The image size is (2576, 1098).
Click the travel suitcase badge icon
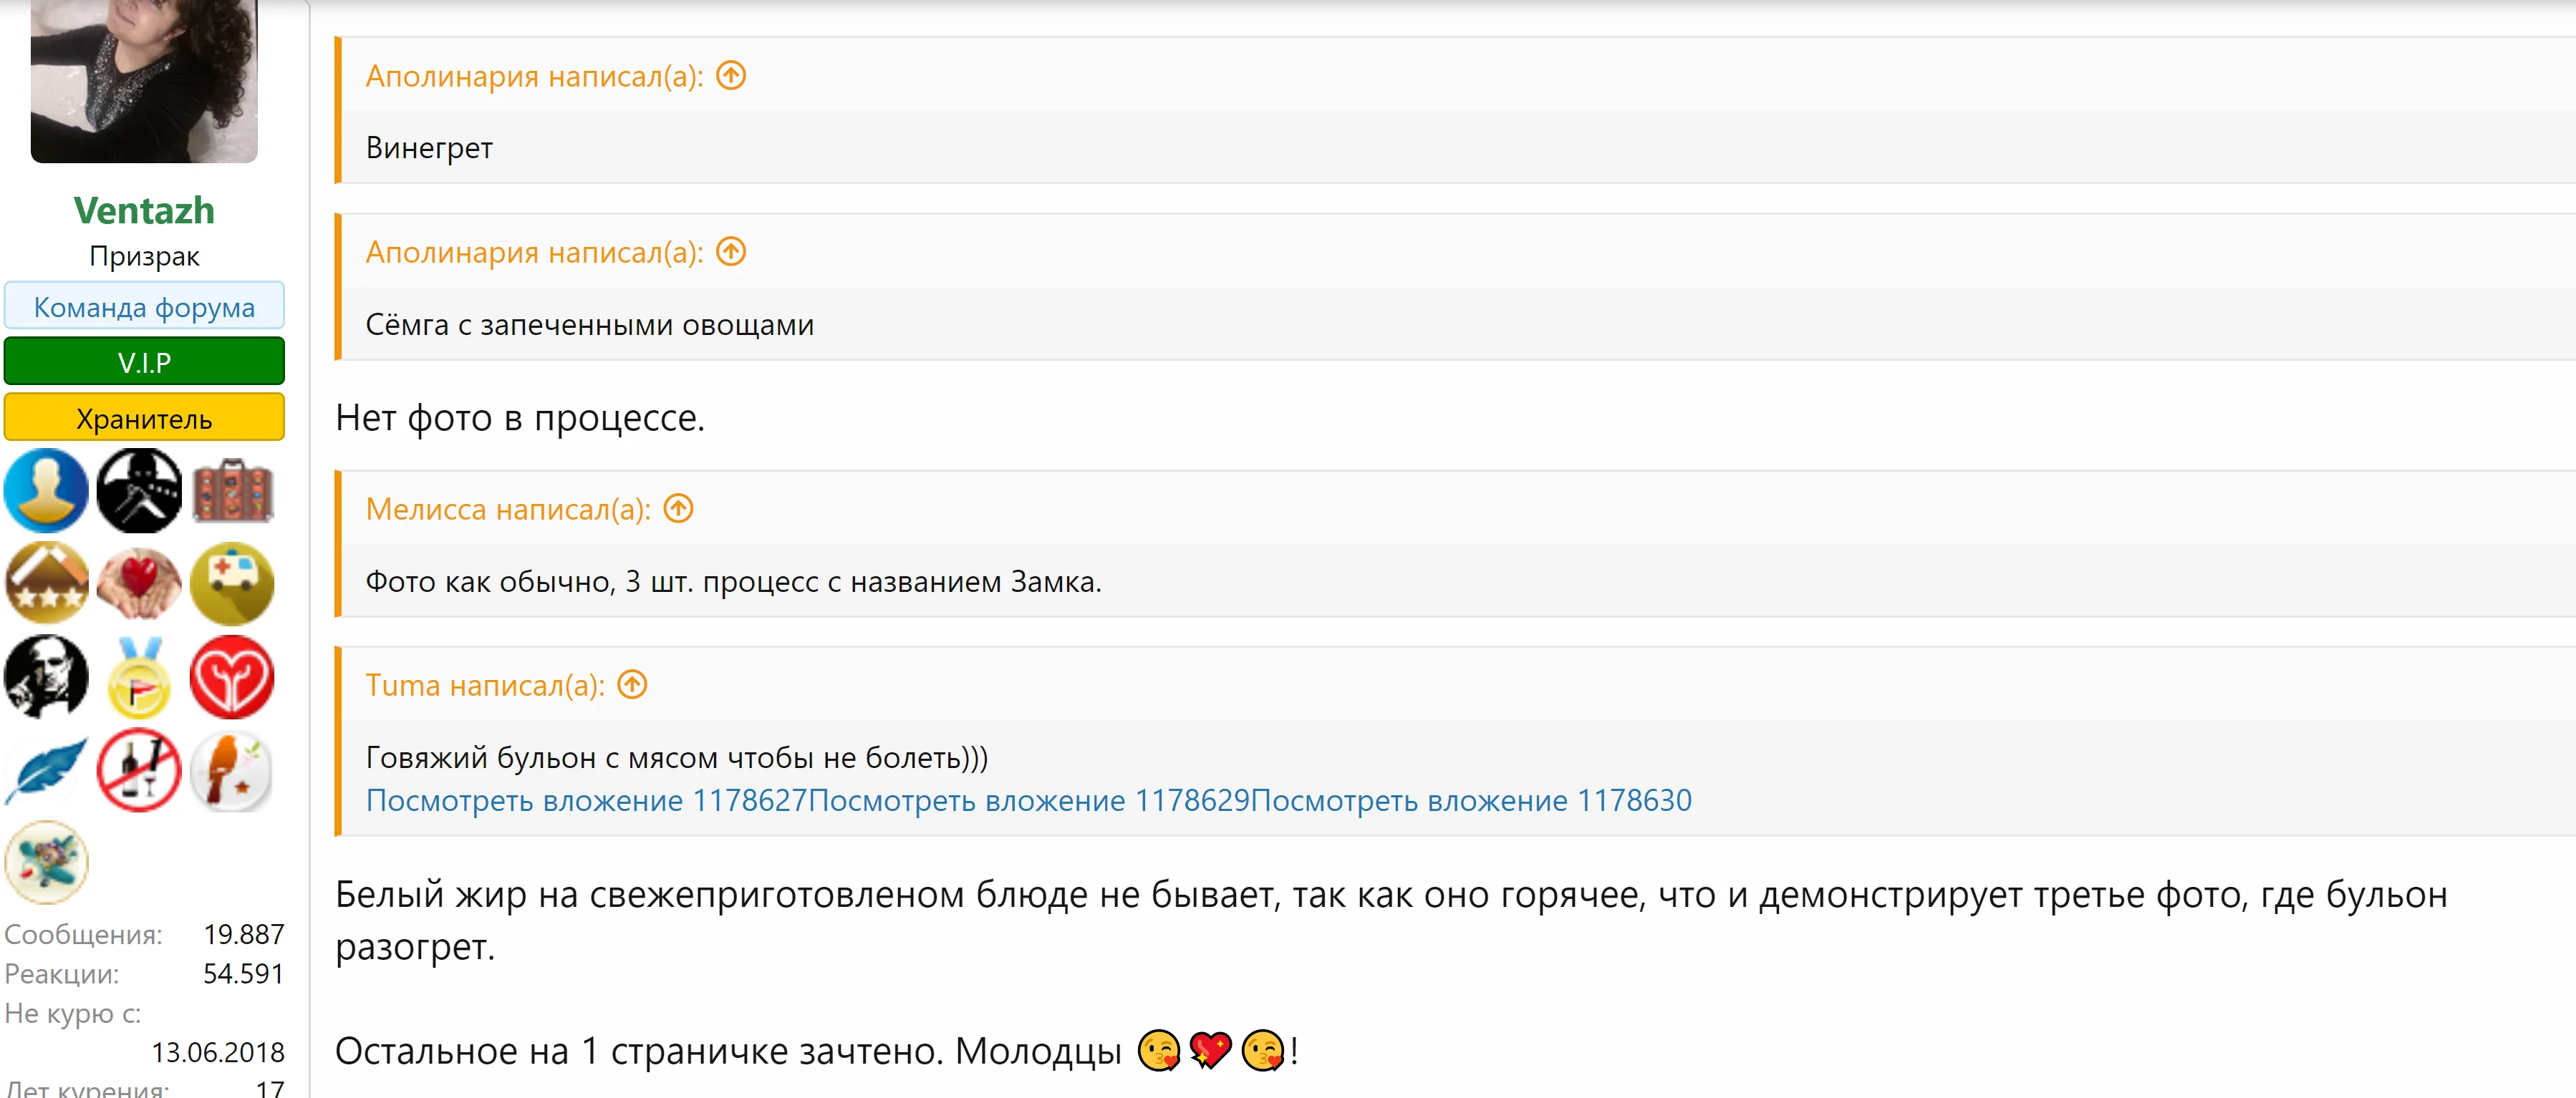pyautogui.click(x=232, y=490)
